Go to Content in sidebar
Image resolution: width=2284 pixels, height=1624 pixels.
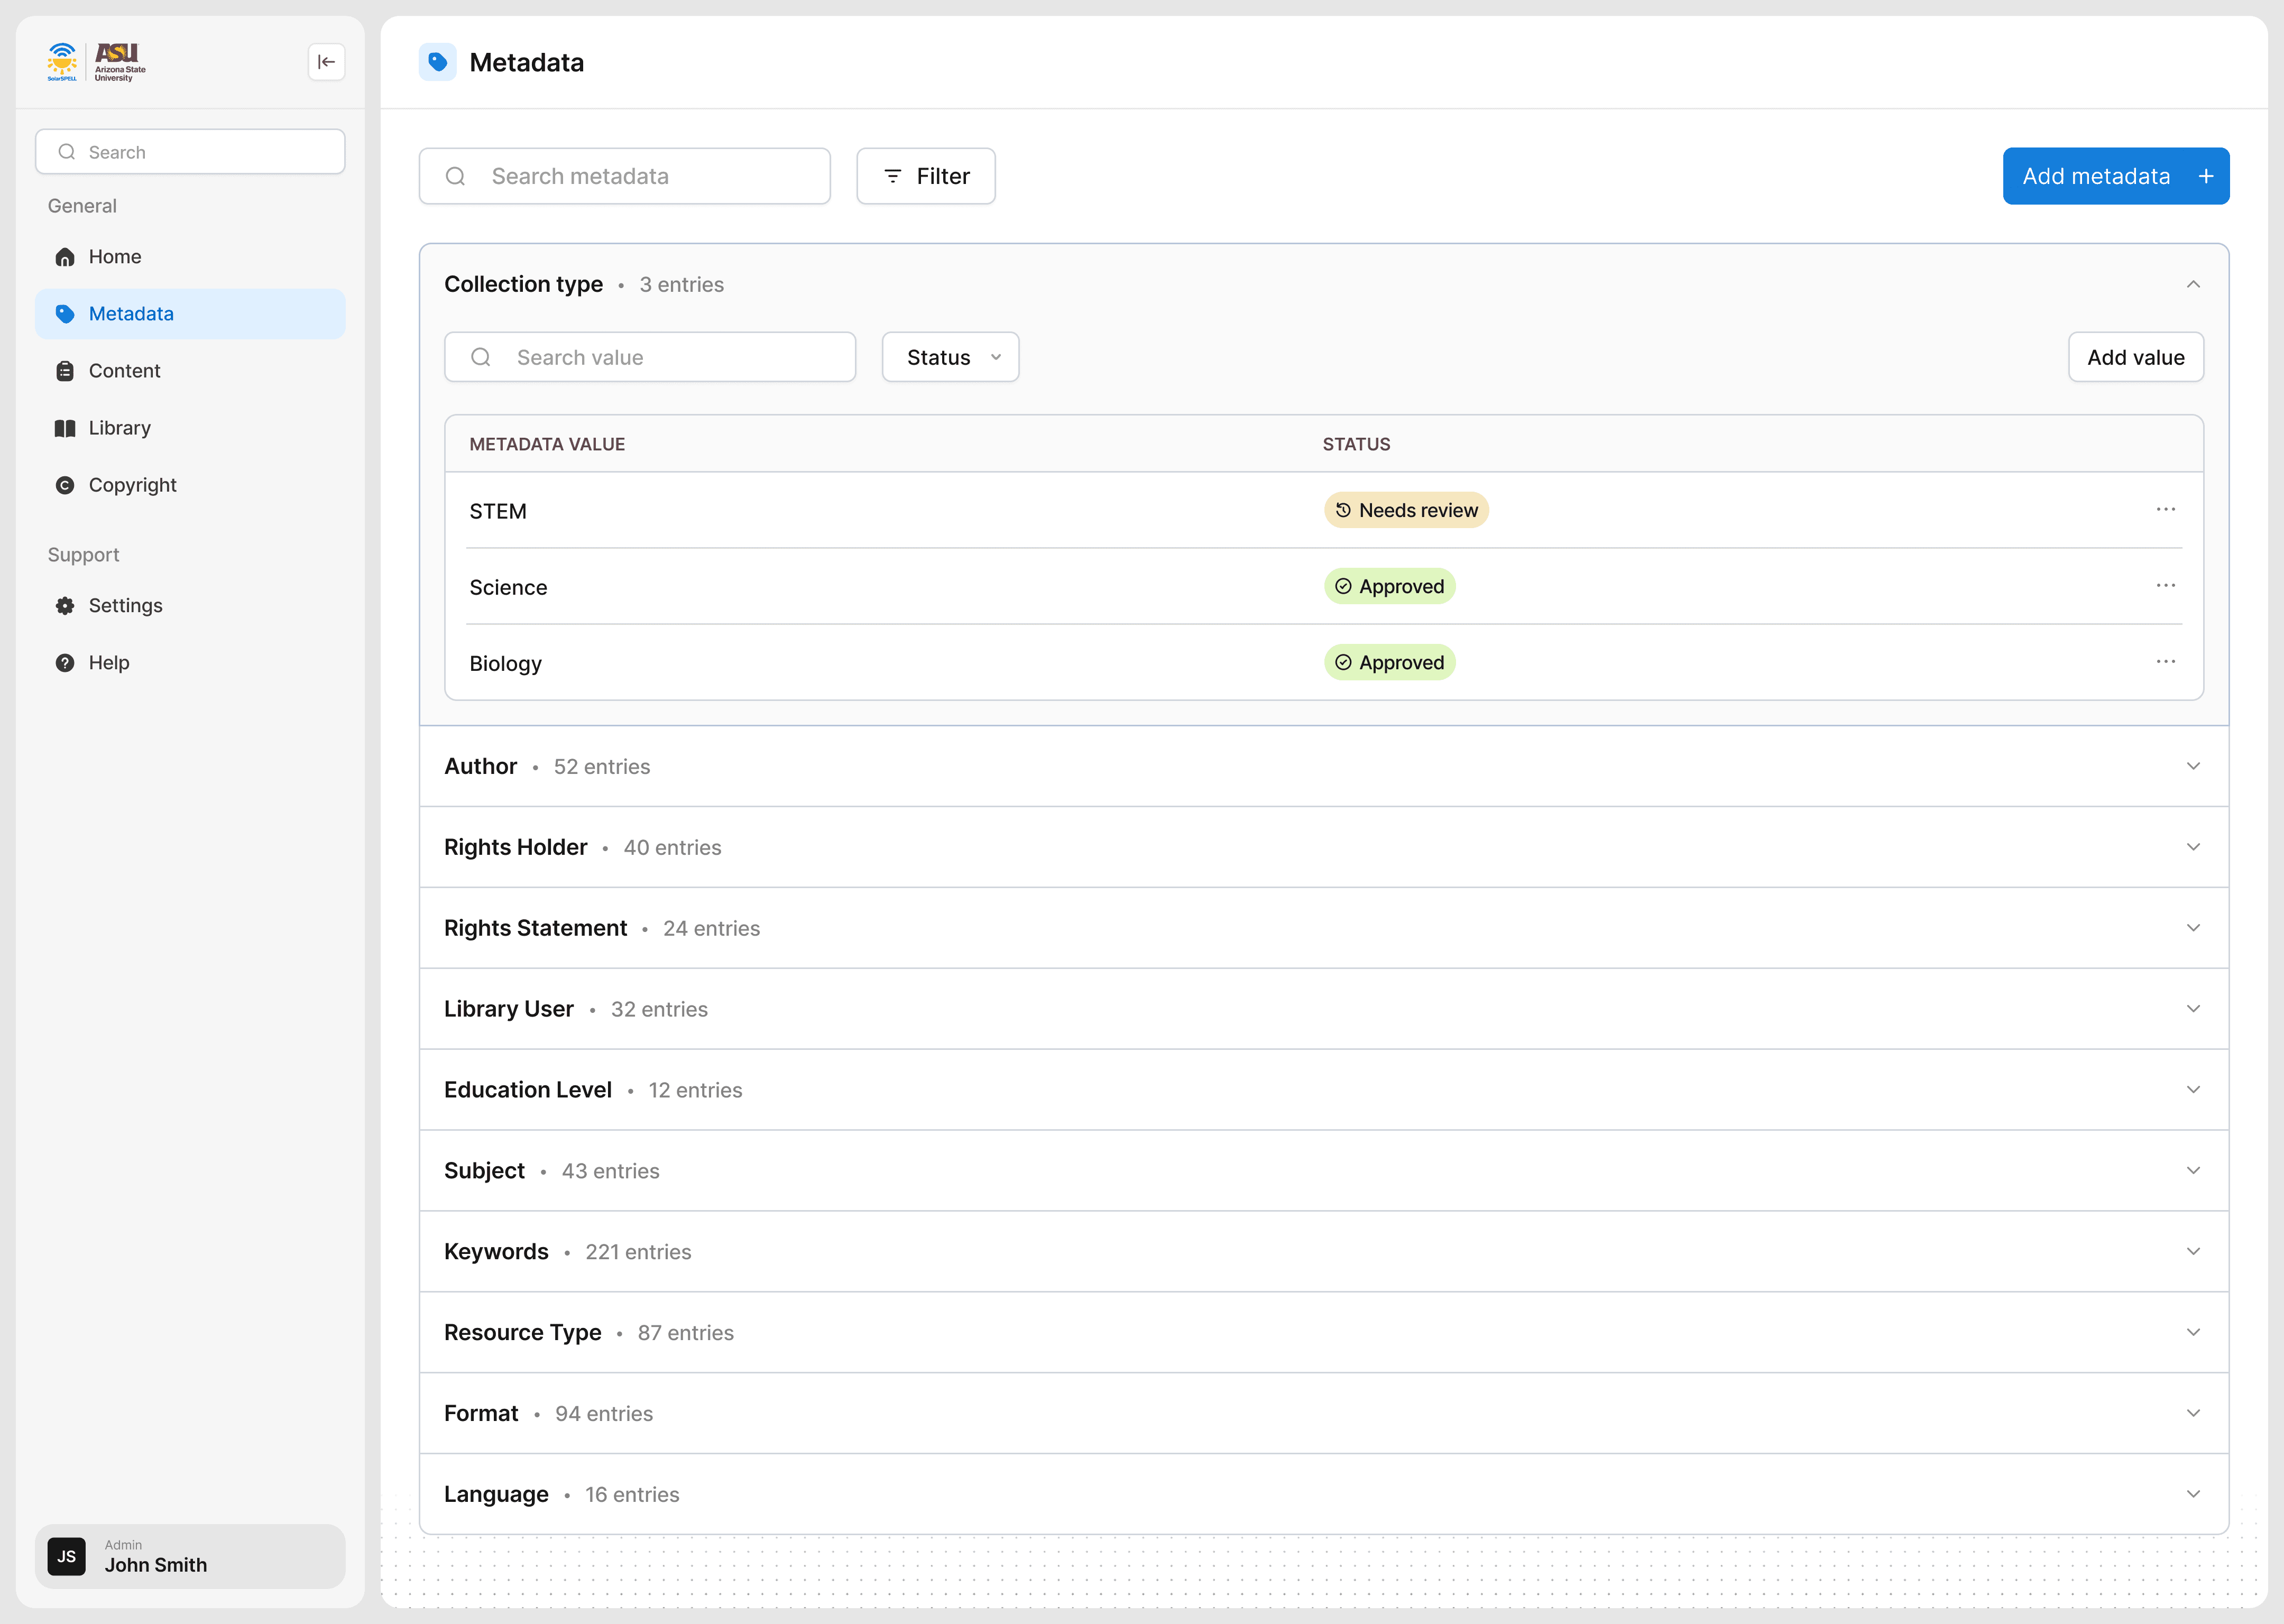coord(124,371)
